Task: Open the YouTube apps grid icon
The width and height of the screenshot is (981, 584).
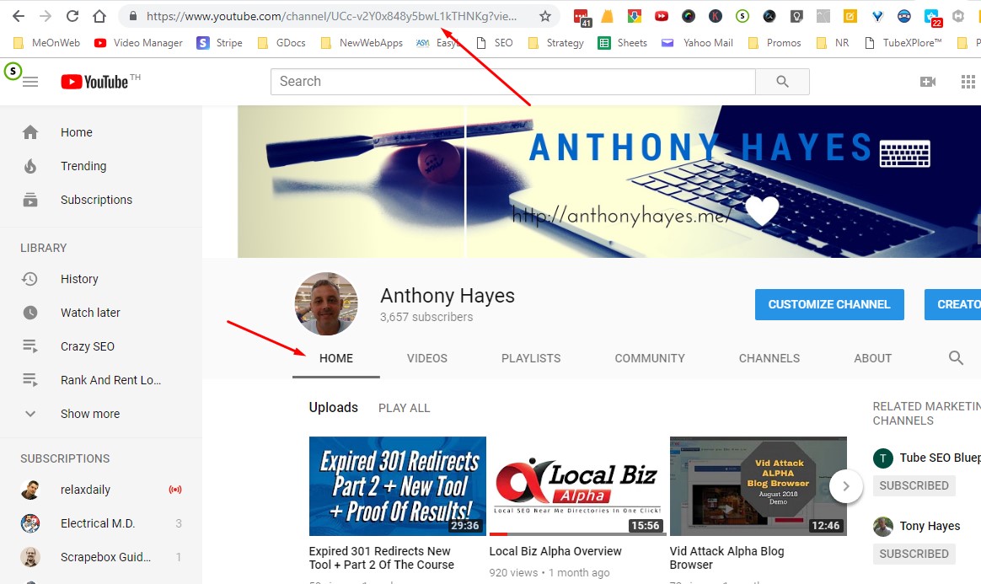Action: (x=968, y=82)
